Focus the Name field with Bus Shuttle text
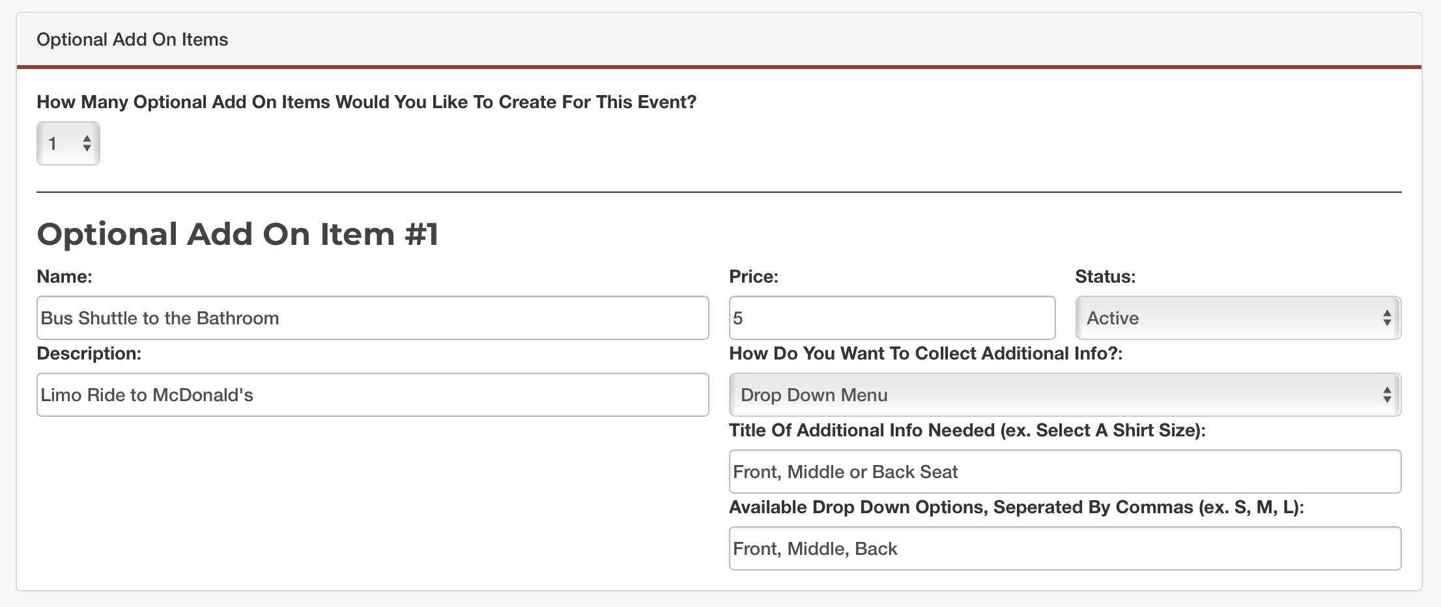The width and height of the screenshot is (1441, 607). coord(372,318)
